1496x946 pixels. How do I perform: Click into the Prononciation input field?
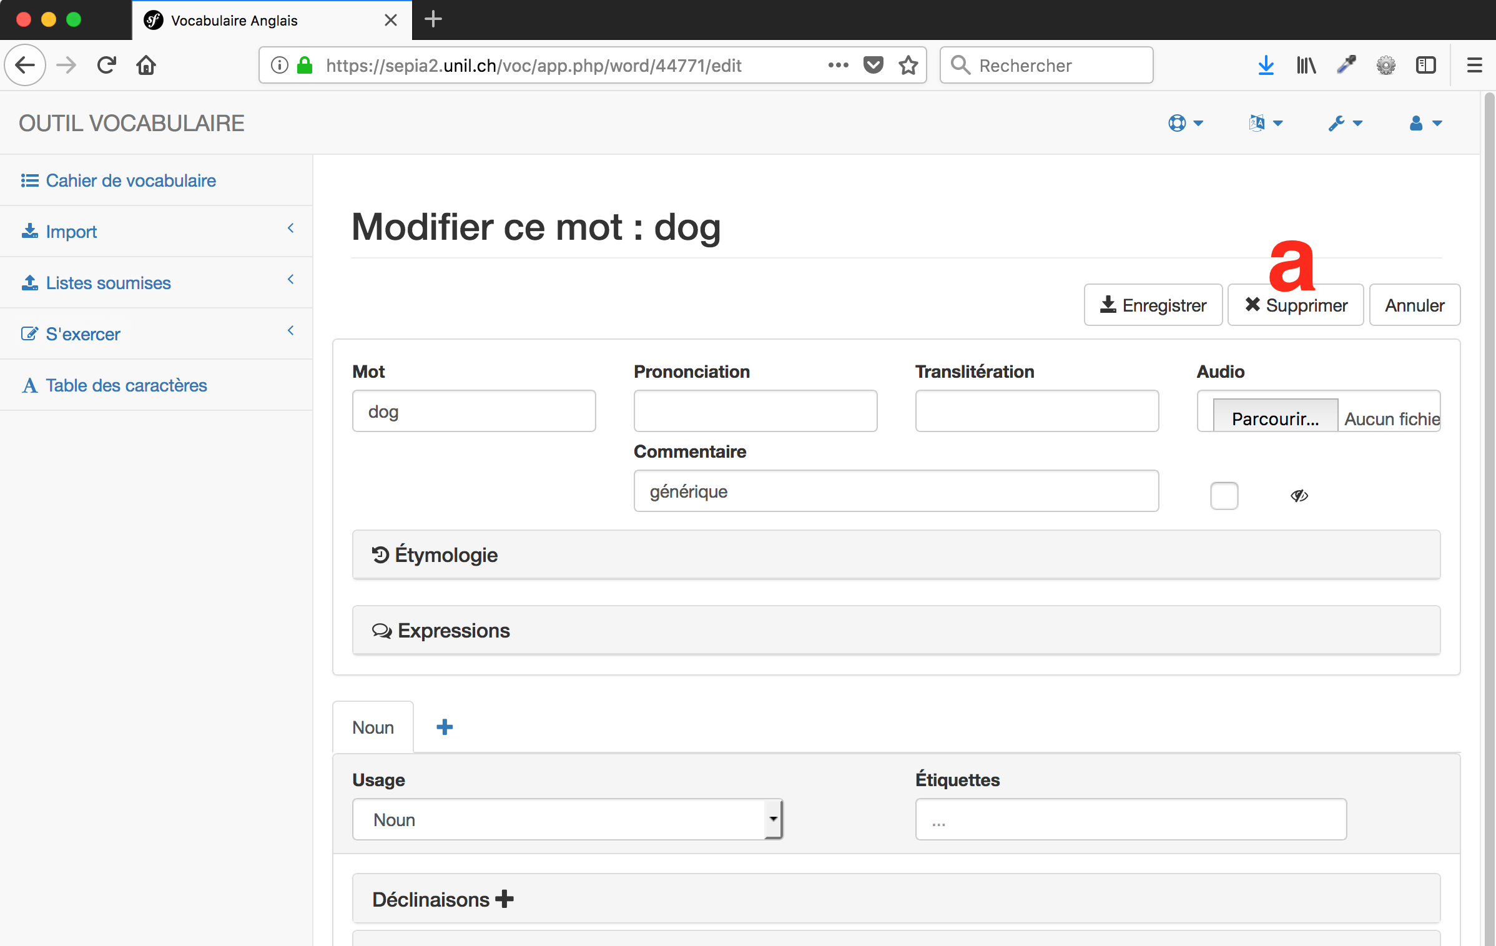click(755, 411)
